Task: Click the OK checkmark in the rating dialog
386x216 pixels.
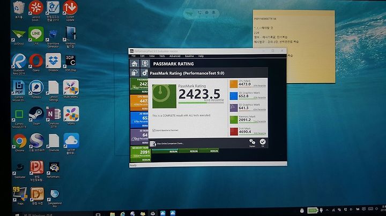Action: click(263, 142)
